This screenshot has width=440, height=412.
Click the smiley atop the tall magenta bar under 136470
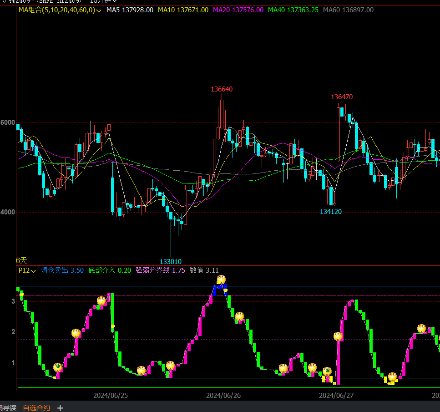coord(338,336)
